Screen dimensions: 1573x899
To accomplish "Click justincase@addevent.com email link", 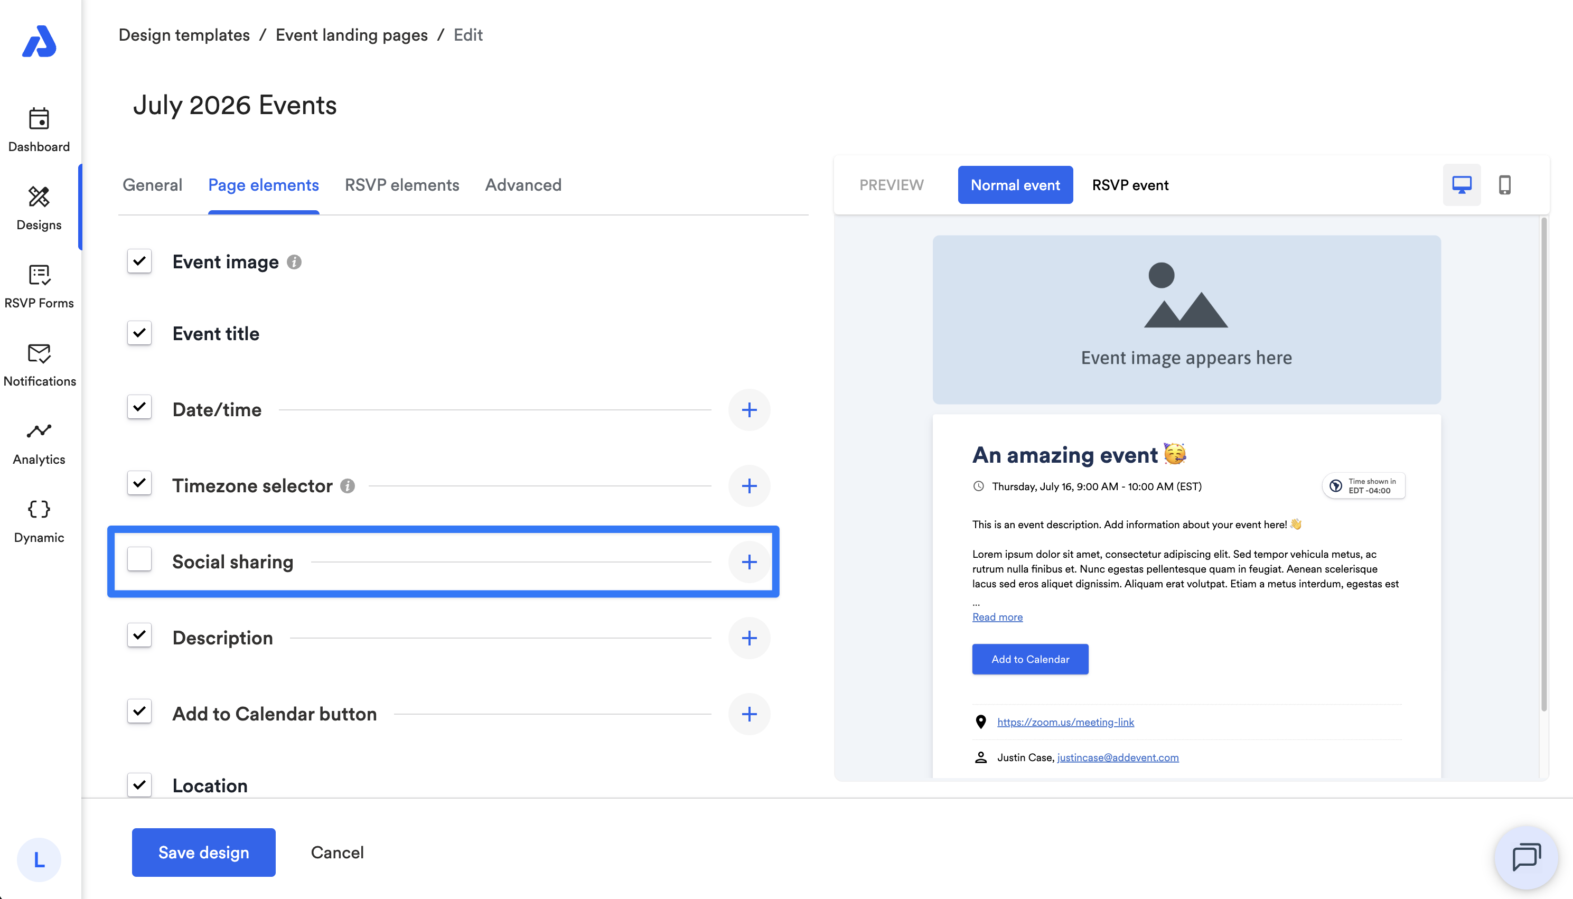I will point(1117,757).
